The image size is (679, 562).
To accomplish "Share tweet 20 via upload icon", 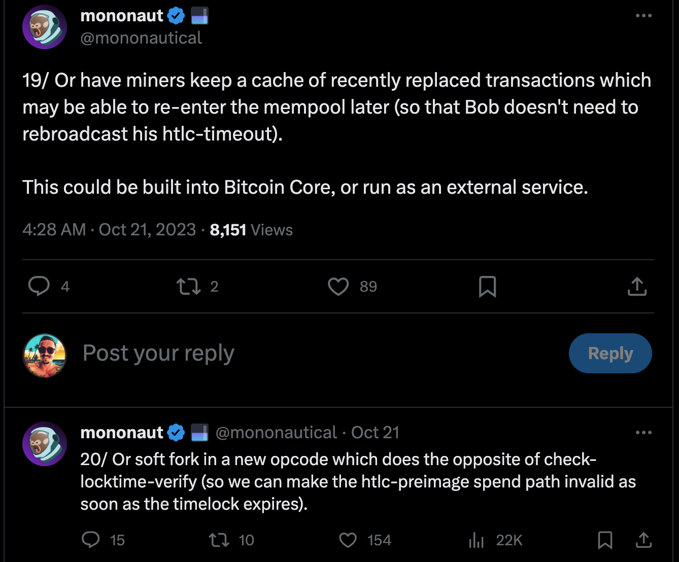I will click(x=643, y=540).
